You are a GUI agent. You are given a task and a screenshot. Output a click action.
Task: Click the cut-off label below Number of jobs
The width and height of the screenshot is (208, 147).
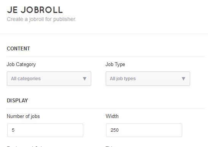[x=25, y=146]
